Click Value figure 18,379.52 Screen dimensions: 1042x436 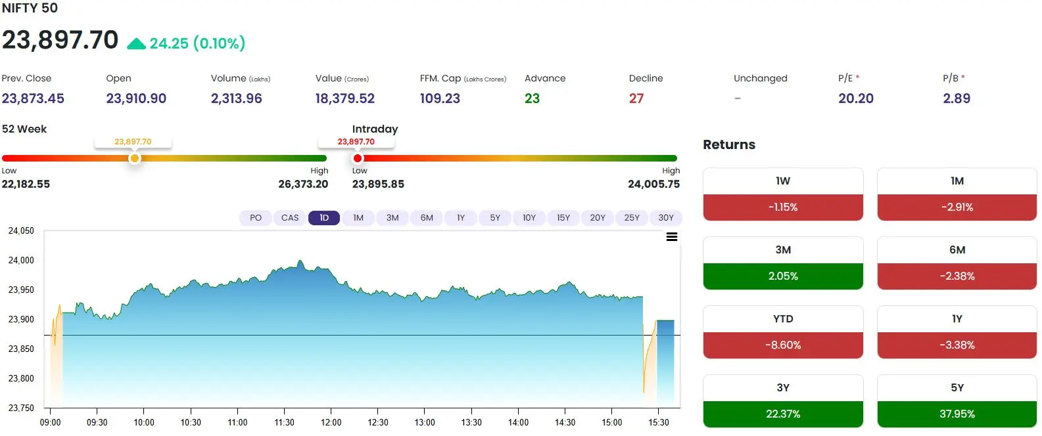pos(344,98)
